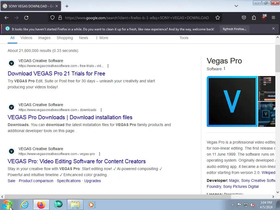Click the Sale sitelink
Screen dimensions: 280x210
pos(11,181)
